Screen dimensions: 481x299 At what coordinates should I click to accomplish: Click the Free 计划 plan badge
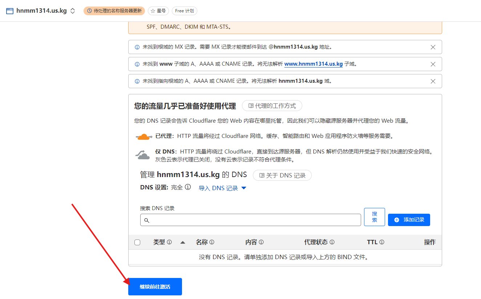184,11
